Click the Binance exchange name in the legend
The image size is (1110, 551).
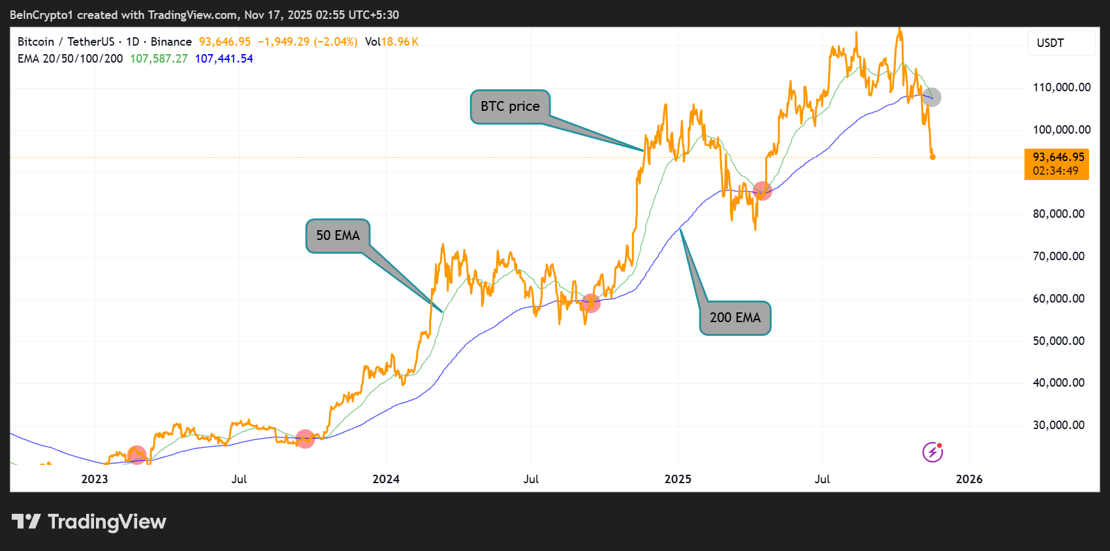pyautogui.click(x=172, y=41)
